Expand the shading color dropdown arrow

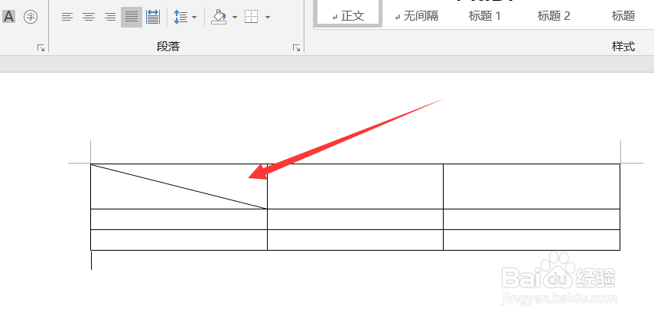point(234,18)
